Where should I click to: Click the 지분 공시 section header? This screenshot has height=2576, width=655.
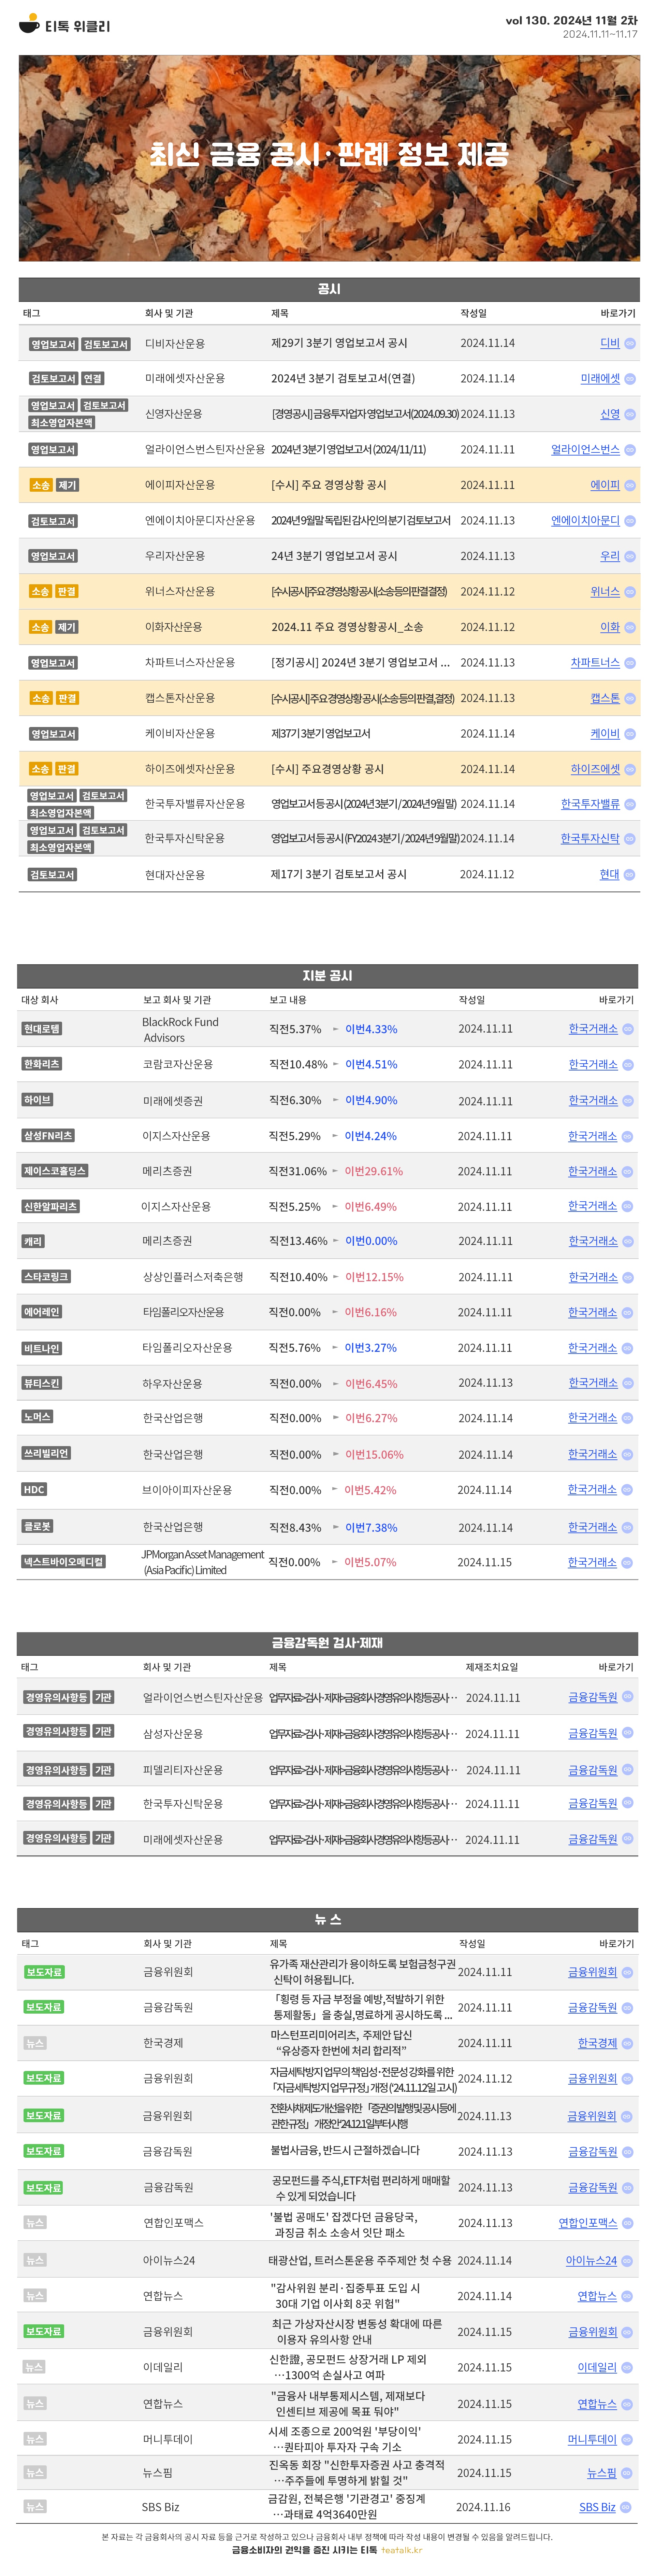point(327,976)
